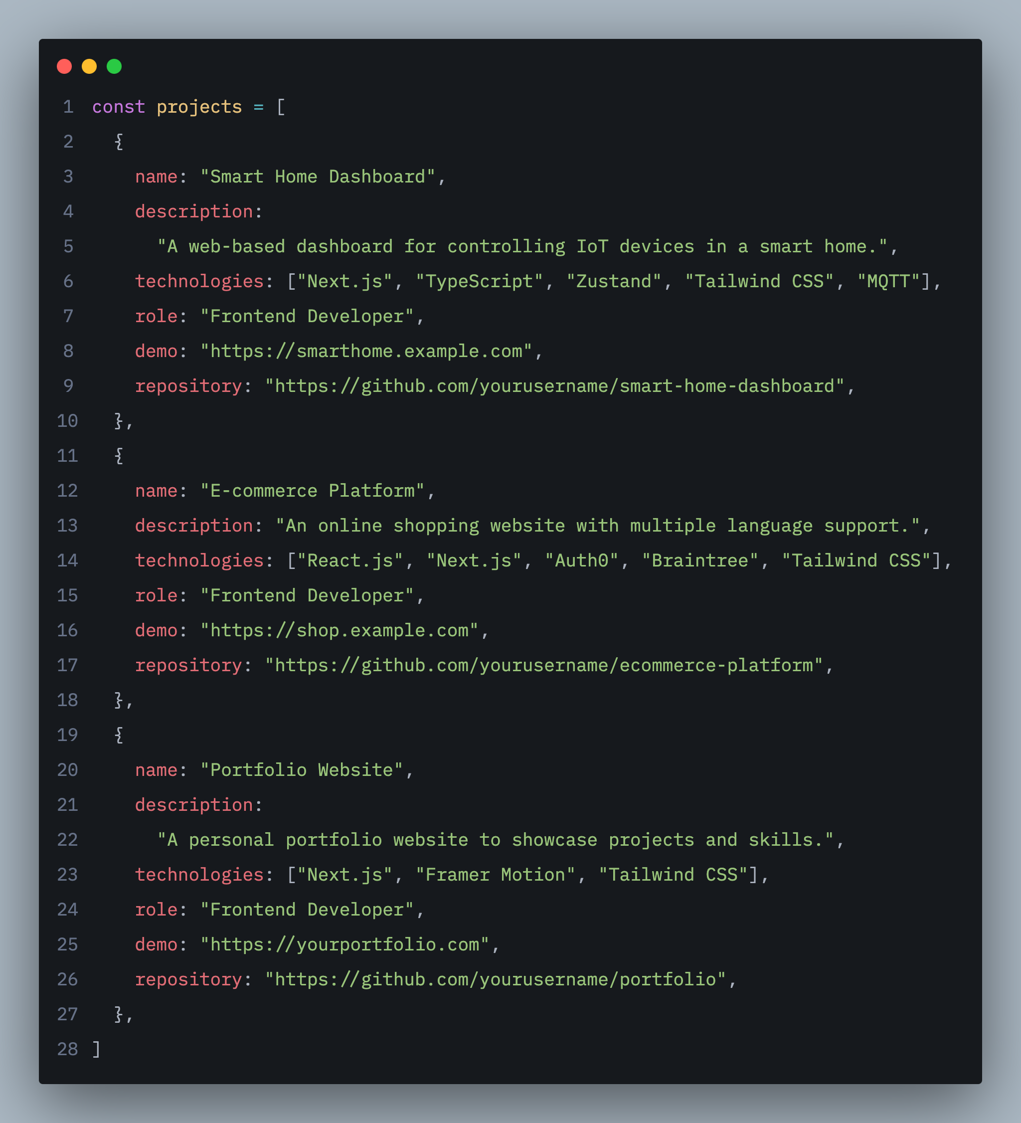Click the yellow minimize window dot
Screen dimensions: 1021x1123
tap(89, 67)
